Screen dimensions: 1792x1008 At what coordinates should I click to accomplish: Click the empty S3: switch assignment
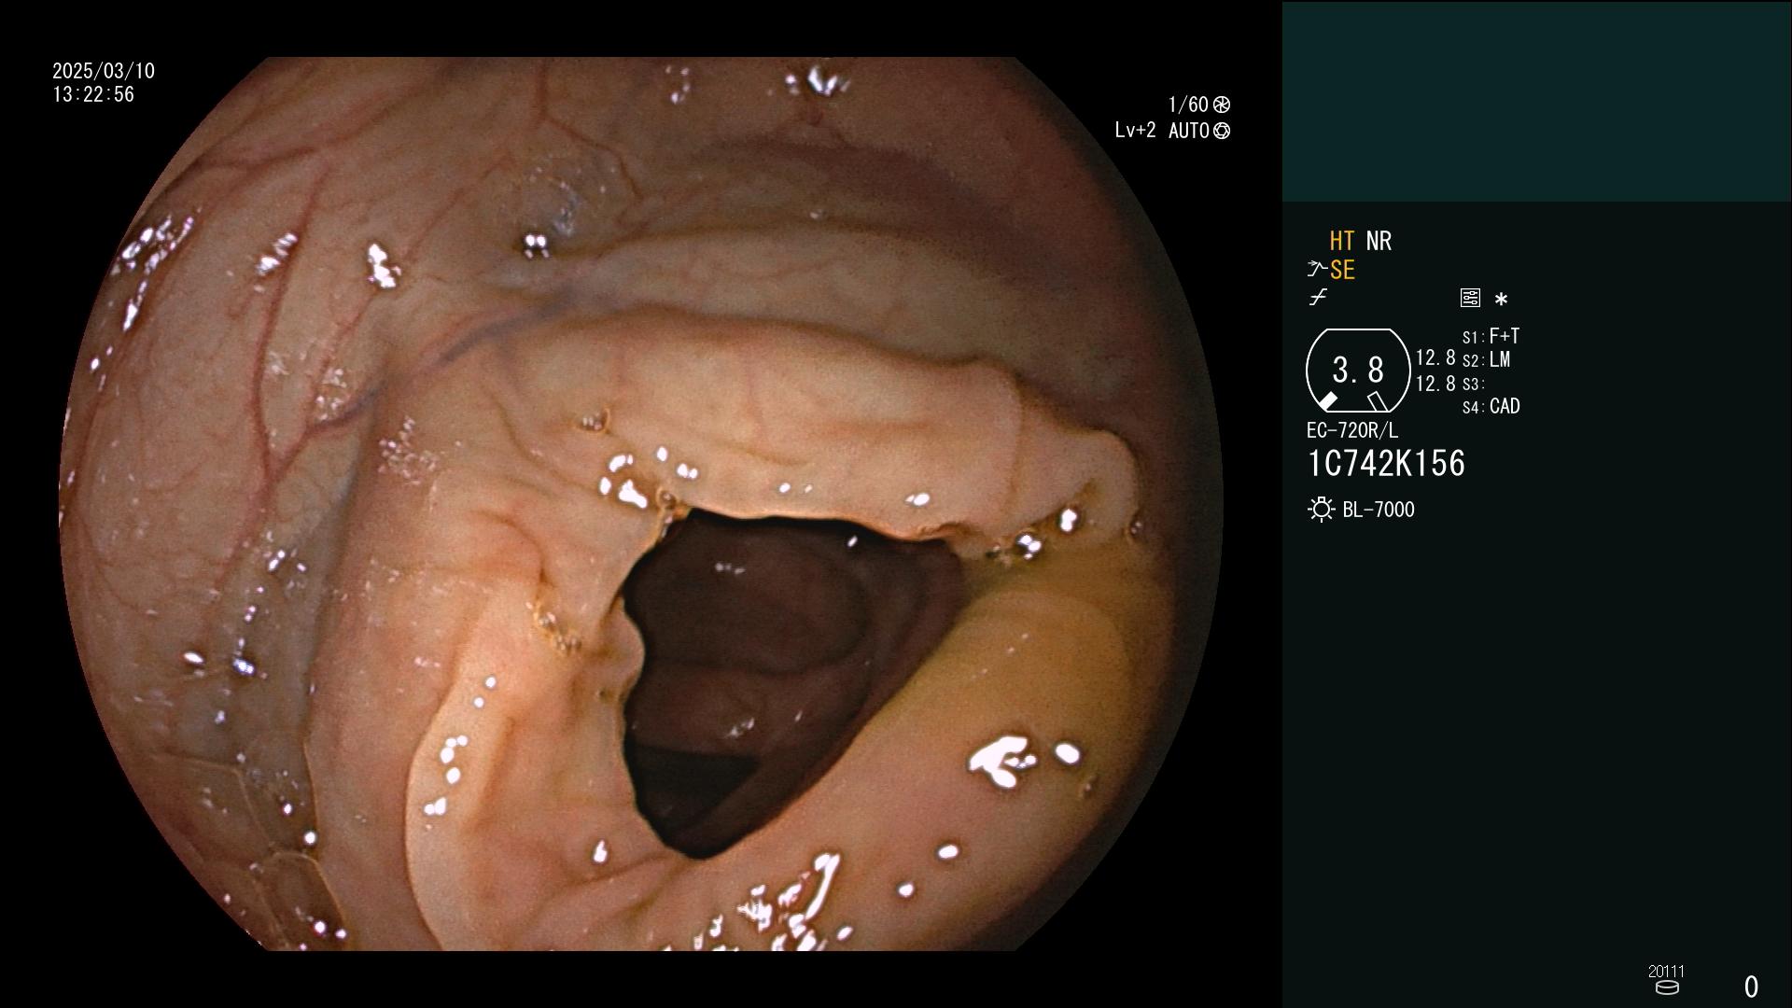(1473, 385)
